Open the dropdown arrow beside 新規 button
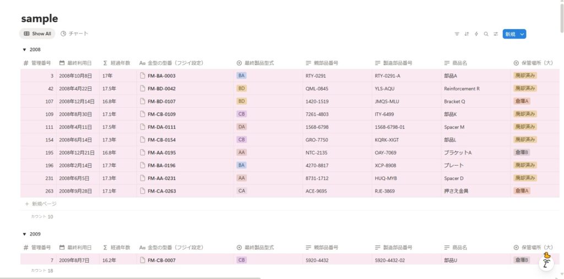 click(522, 34)
